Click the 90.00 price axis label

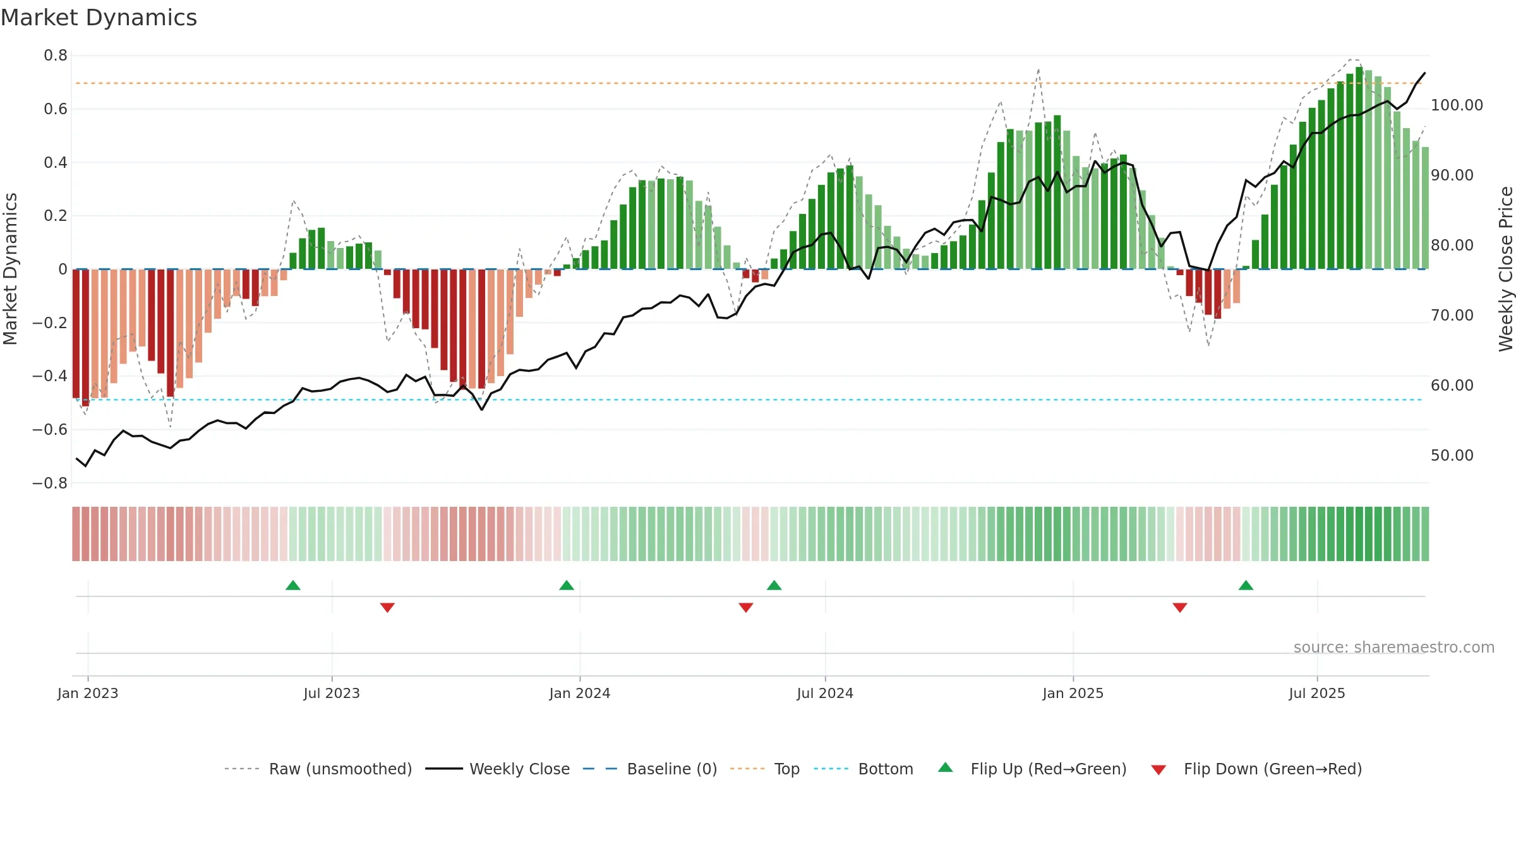click(x=1452, y=175)
